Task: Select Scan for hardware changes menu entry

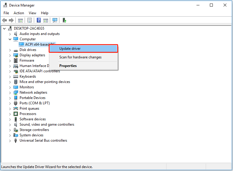Action: pos(80,57)
